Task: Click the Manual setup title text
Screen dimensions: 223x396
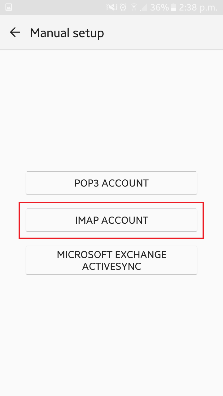Action: 67,33
